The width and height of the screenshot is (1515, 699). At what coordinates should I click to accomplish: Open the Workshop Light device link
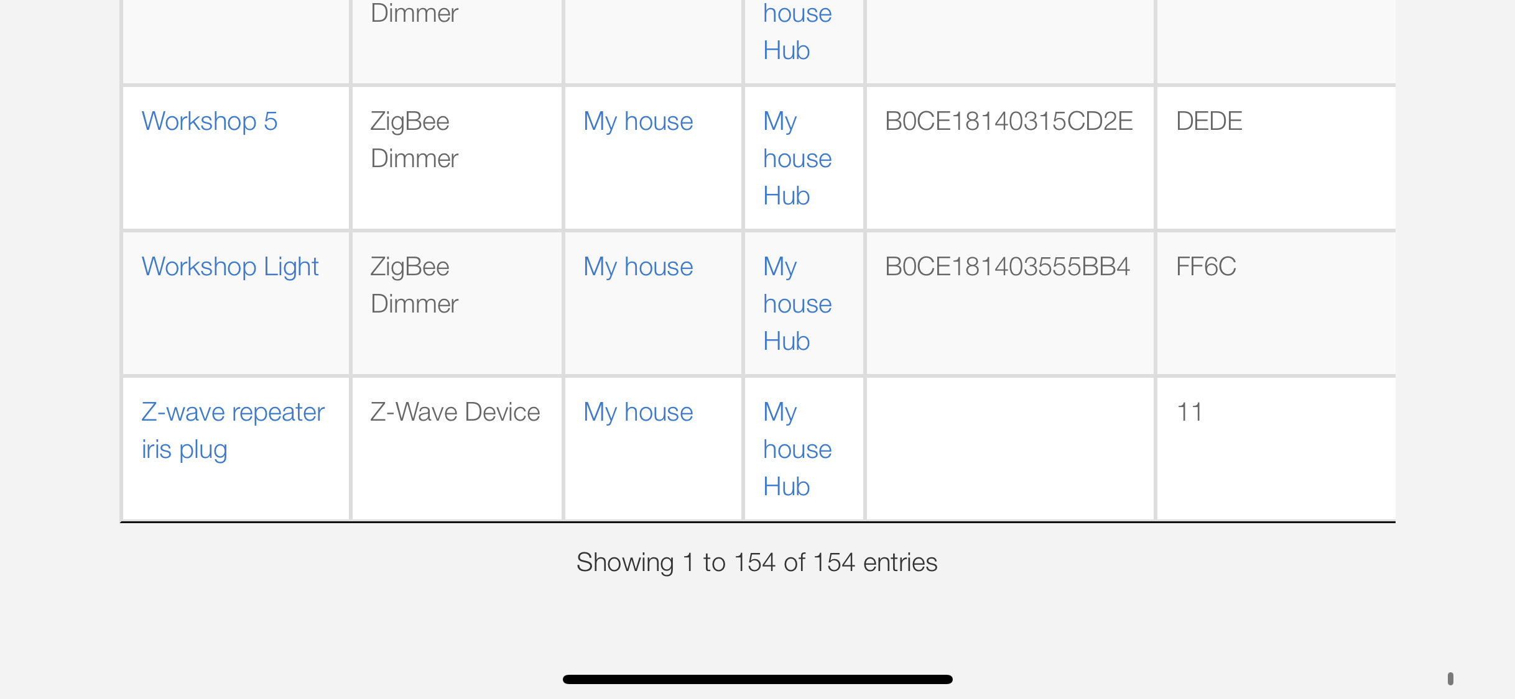230,267
